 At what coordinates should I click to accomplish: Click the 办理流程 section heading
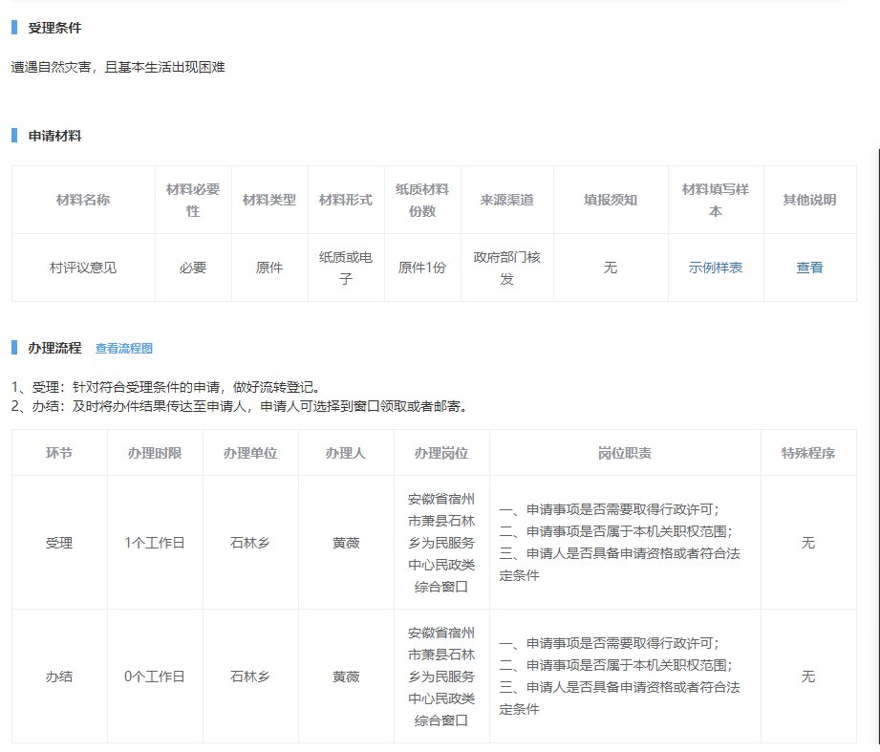point(54,348)
